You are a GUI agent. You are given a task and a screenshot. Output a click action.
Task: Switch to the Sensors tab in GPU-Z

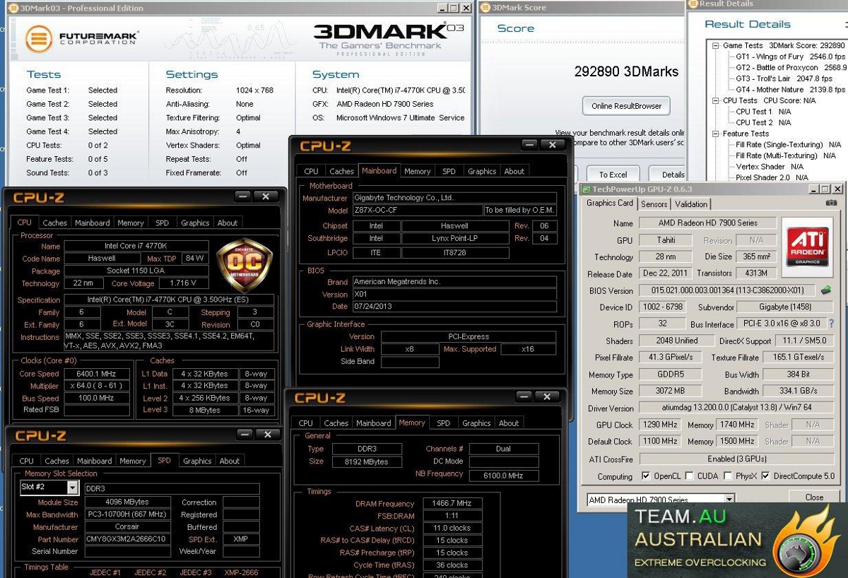[x=654, y=204]
